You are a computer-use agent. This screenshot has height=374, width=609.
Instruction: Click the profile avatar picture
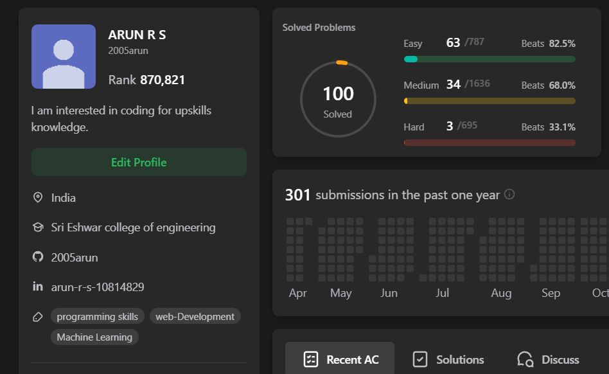coord(64,57)
